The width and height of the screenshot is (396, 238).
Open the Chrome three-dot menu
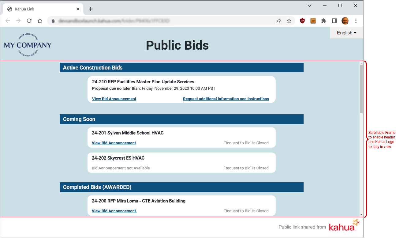pyautogui.click(x=356, y=21)
